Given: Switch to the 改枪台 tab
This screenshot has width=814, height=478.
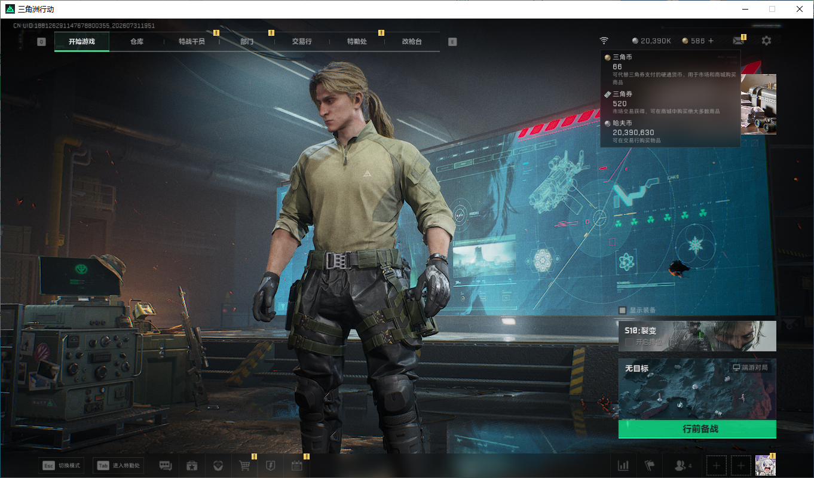Looking at the screenshot, I should click(412, 42).
